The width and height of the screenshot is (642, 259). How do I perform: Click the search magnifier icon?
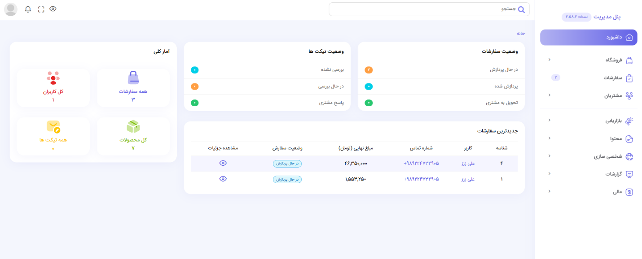(x=521, y=9)
